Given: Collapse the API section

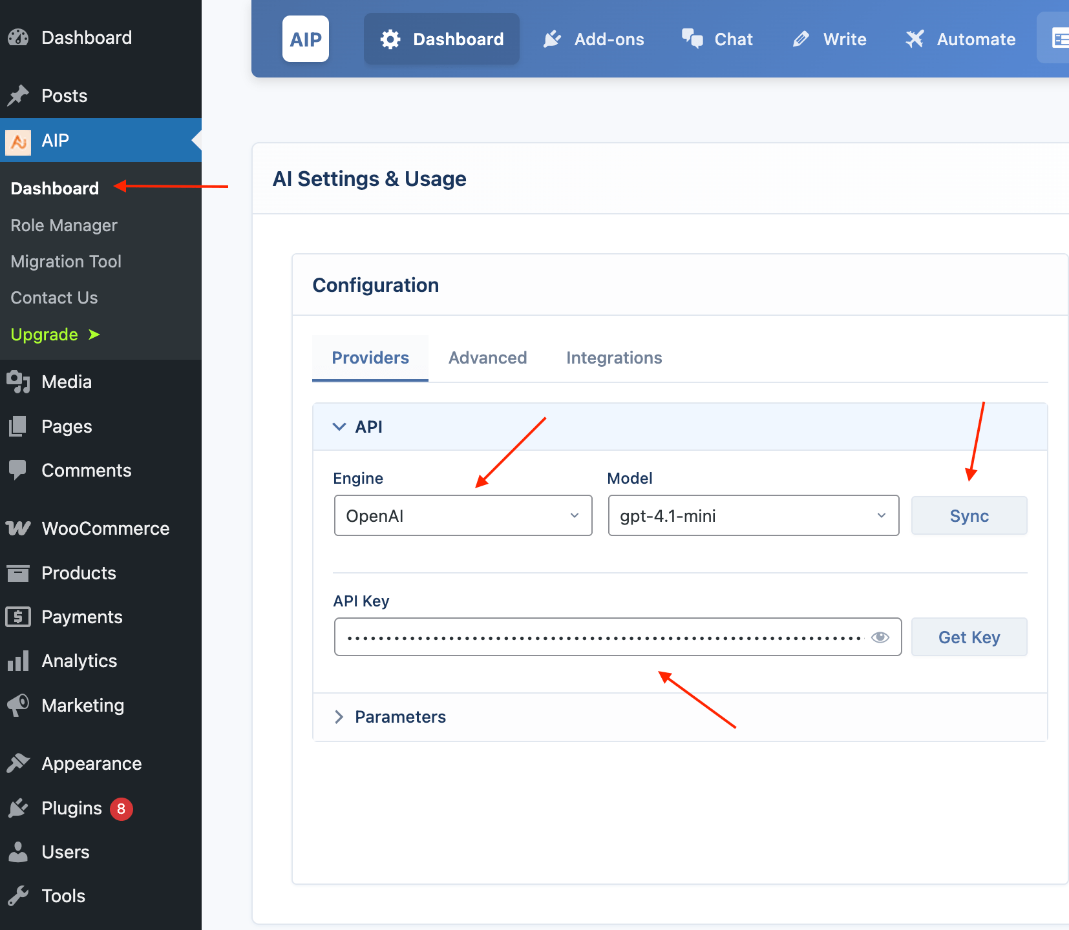Looking at the screenshot, I should click(680, 427).
